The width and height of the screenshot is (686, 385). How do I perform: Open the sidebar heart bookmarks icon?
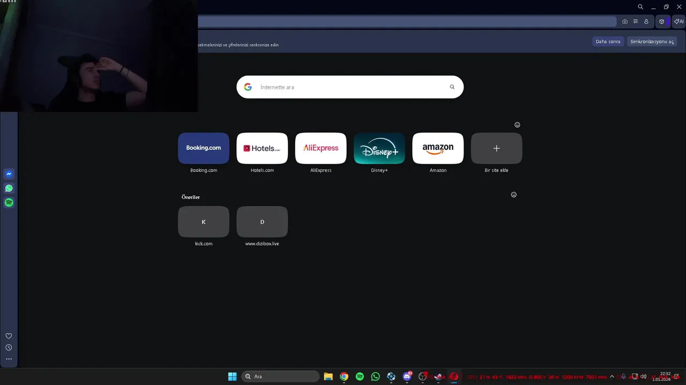coord(9,336)
